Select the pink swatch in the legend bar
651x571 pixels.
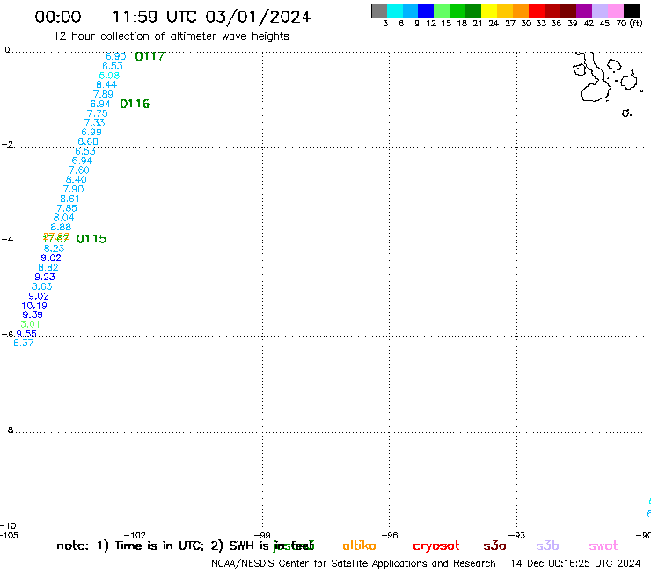point(616,11)
